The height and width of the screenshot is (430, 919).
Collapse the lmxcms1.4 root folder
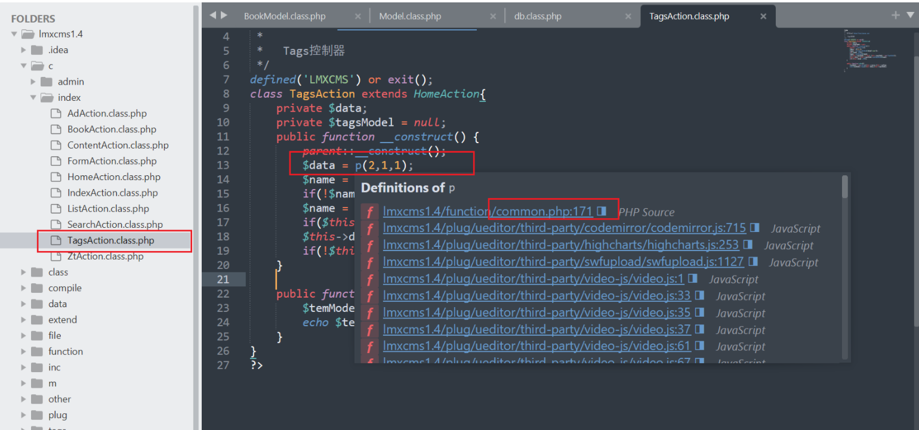pos(14,34)
